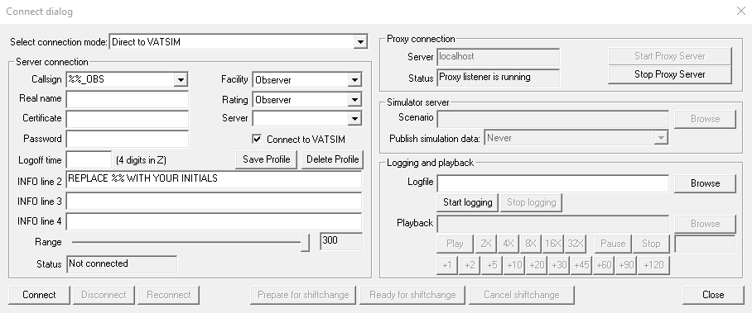Click the INFO line 4 field
The height and width of the screenshot is (313, 752).
pos(214,221)
